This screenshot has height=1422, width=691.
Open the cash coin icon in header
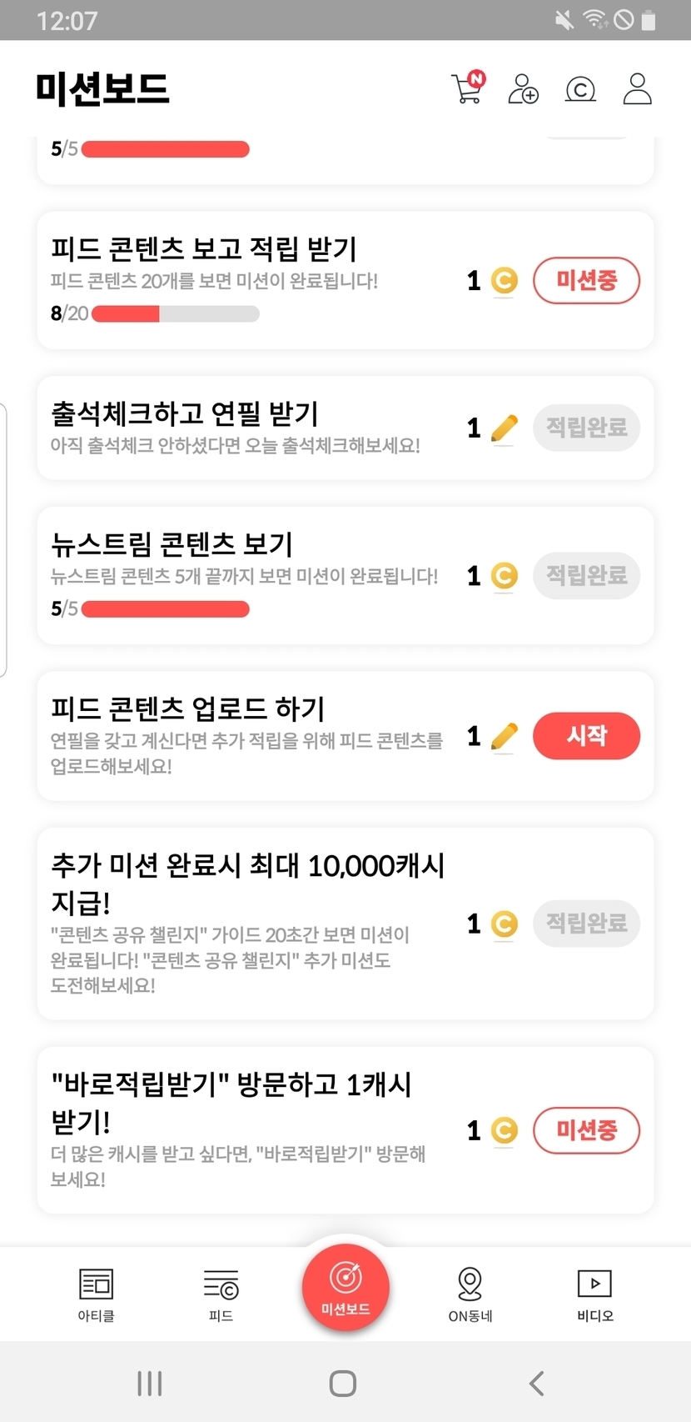click(x=580, y=88)
